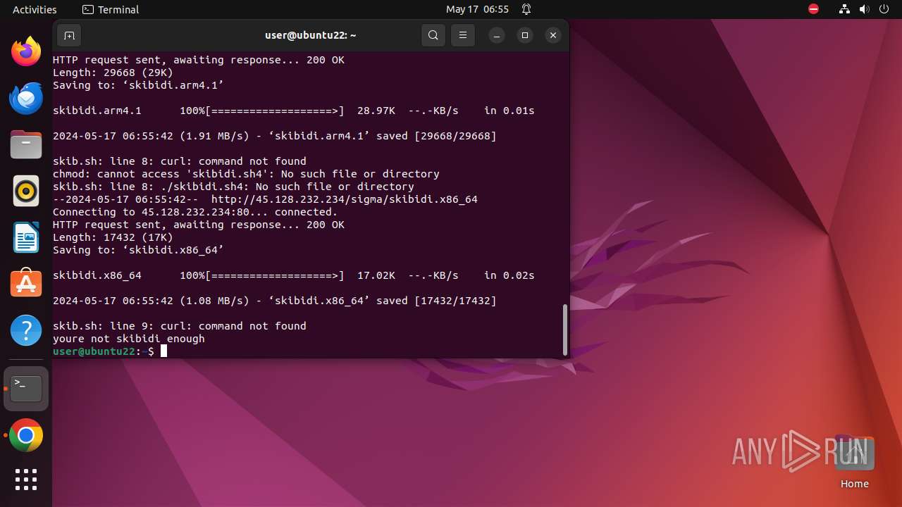Screen dimensions: 902x507
Task: Open the Activities overview
Action: click(35, 9)
